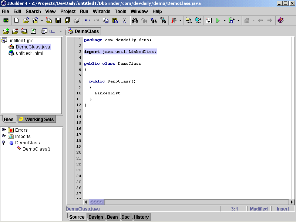Click the Make Project icon
Viewport: 296px width, 222px height.
[189, 20]
